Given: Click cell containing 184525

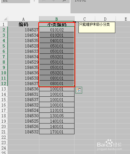Looking at the screenshot, I should (24, 121).
